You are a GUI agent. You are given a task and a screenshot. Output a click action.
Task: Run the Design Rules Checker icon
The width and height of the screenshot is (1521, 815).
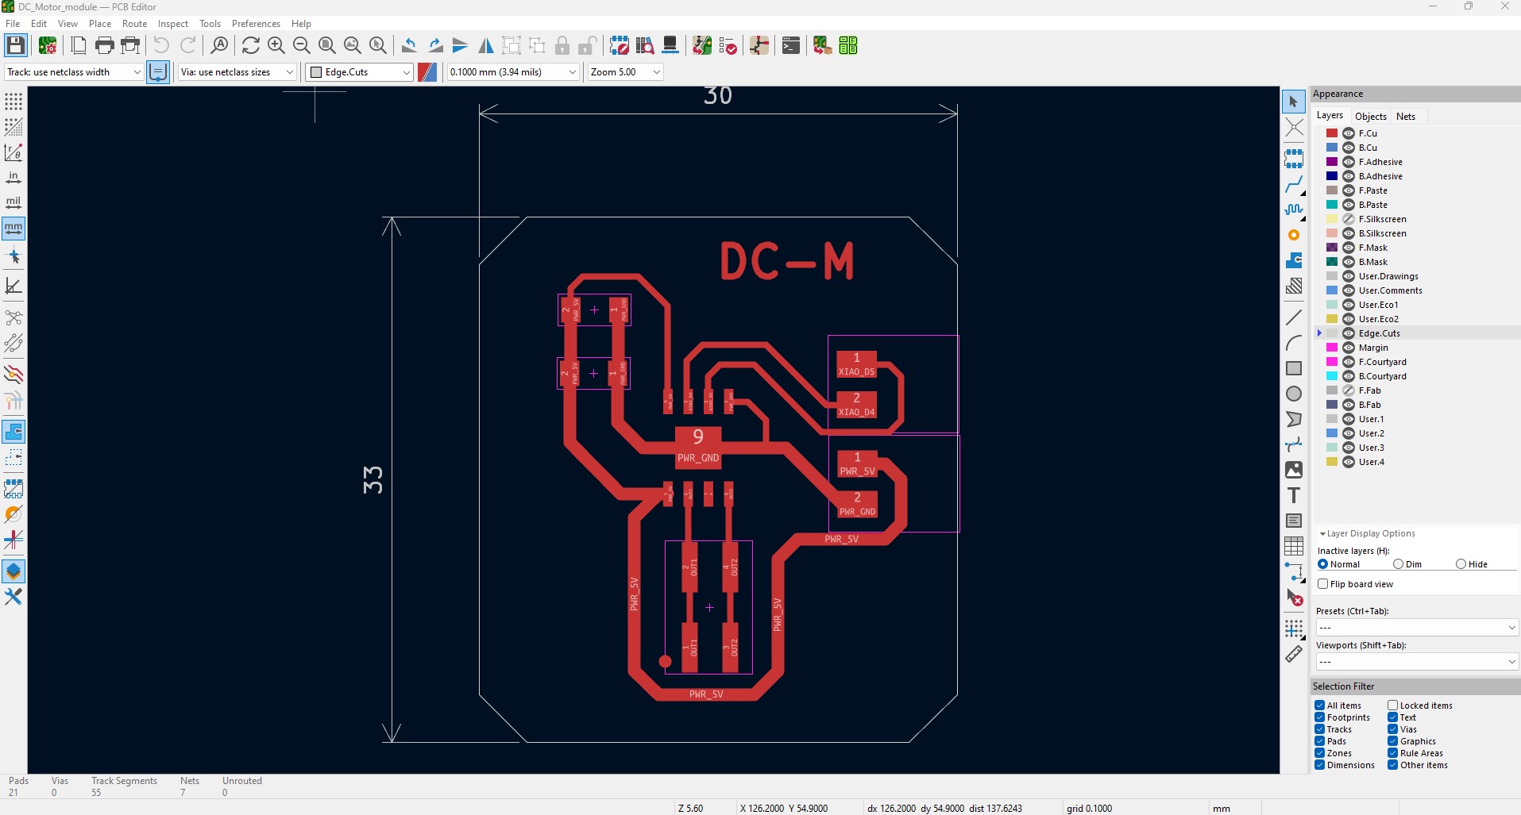pyautogui.click(x=728, y=45)
